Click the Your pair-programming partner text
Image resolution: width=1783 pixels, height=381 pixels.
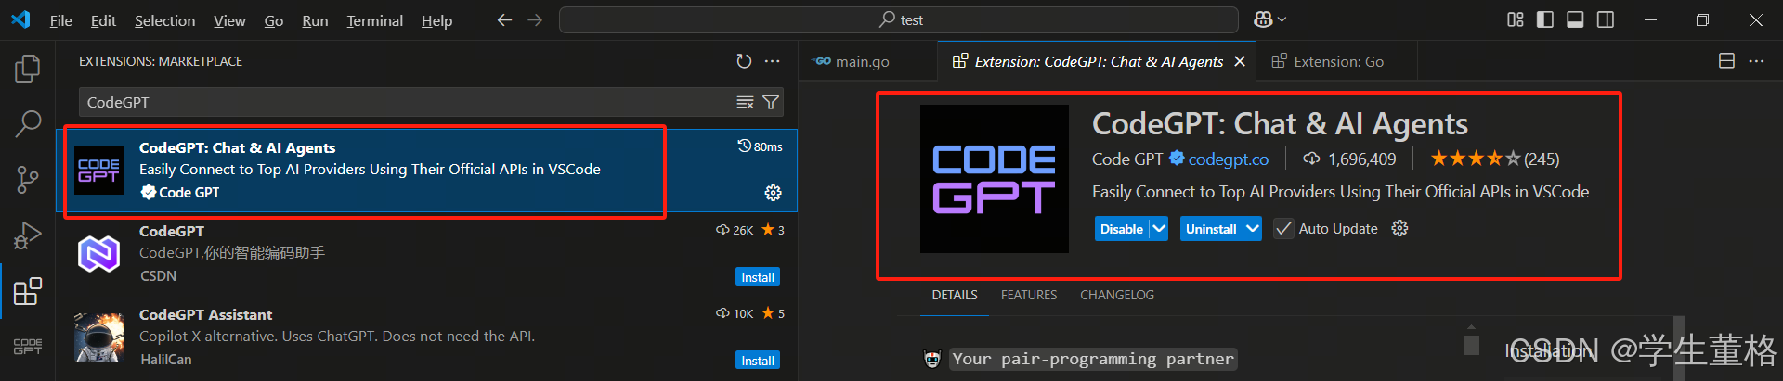click(x=1094, y=359)
